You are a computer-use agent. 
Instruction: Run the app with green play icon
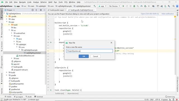tap(123, 6)
